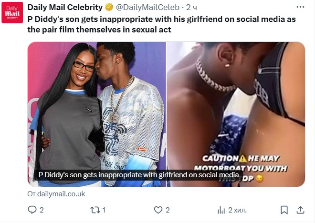This screenshot has height=223, width=315.
Task: Click the share upload arrow icon
Action: click(301, 210)
